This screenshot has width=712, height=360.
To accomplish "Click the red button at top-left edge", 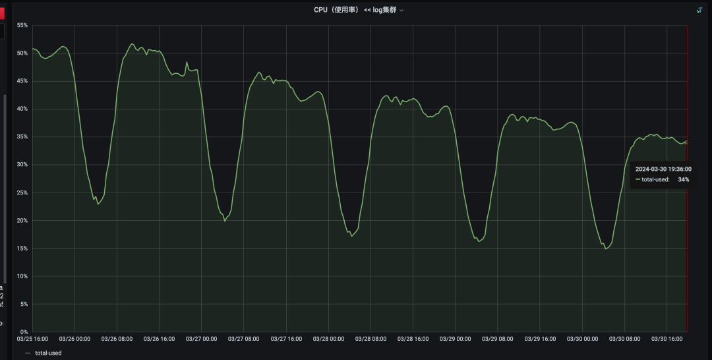I will tap(2, 13).
